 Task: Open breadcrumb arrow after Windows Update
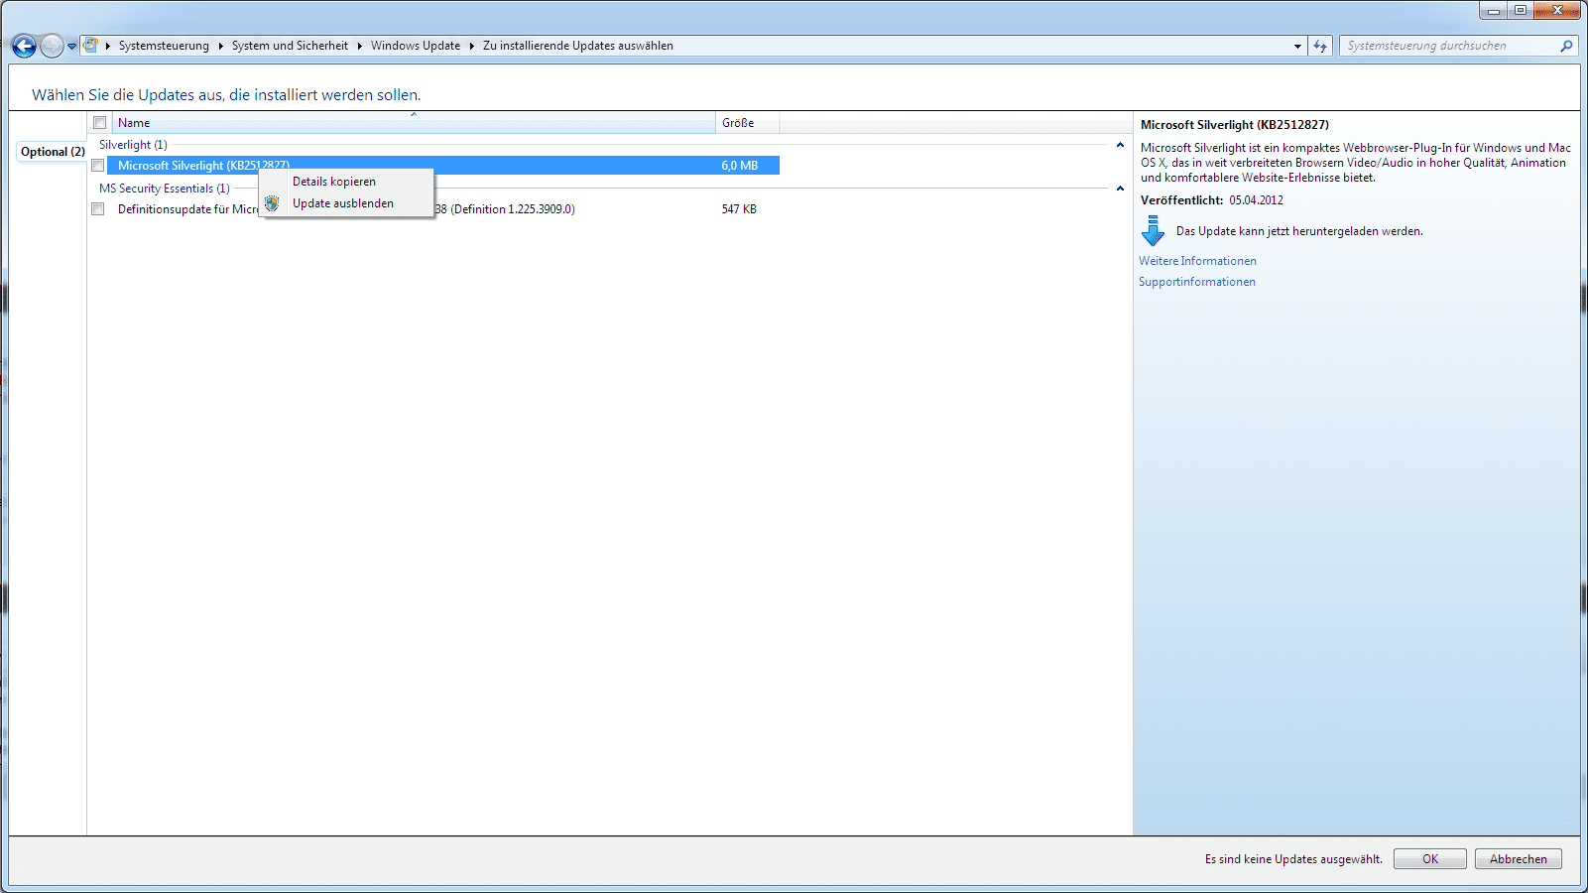point(471,46)
